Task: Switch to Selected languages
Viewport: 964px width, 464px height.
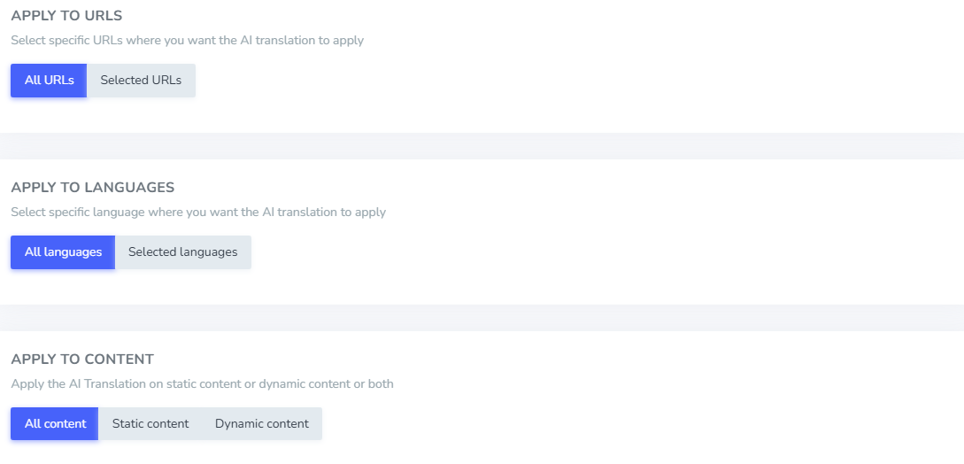Action: (x=183, y=251)
